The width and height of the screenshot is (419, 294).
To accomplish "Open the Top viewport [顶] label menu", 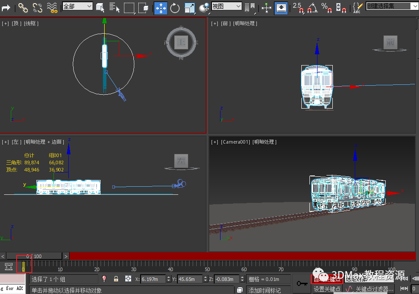I will (x=16, y=23).
